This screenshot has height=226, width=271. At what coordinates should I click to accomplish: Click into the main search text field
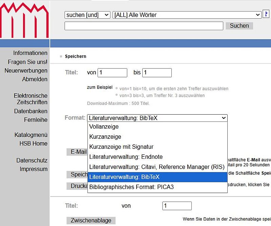click(x=144, y=26)
